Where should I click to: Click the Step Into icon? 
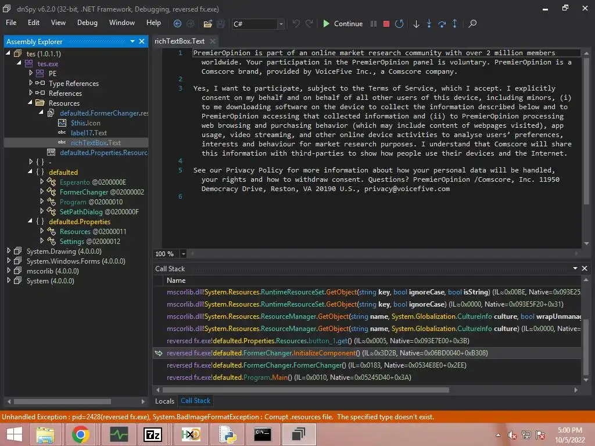(429, 23)
